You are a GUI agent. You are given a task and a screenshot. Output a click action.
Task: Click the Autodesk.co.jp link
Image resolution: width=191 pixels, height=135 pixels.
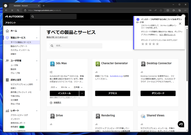[116, 76]
